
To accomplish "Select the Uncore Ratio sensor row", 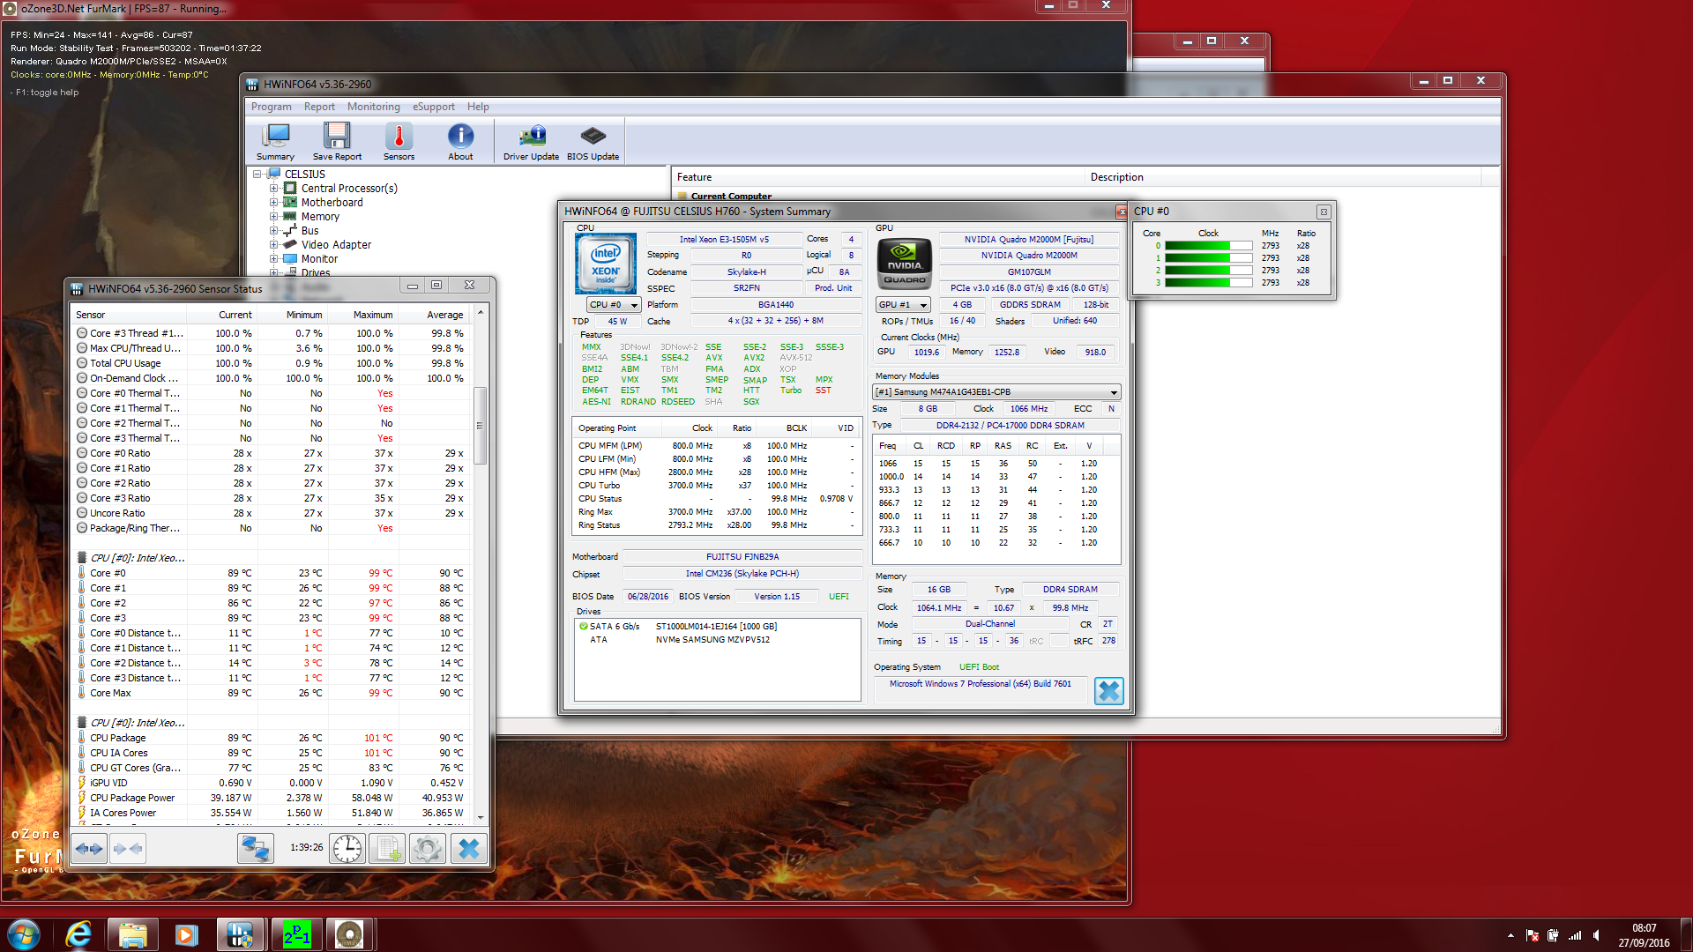I will click(x=272, y=513).
